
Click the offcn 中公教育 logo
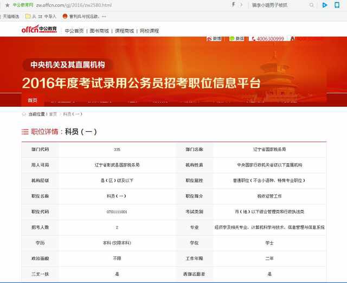click(x=39, y=29)
